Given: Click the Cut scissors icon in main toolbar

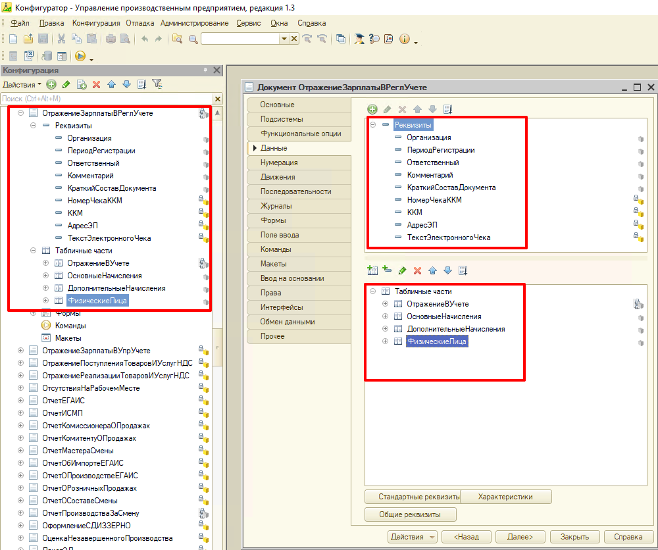Looking at the screenshot, I should pyautogui.click(x=61, y=39).
